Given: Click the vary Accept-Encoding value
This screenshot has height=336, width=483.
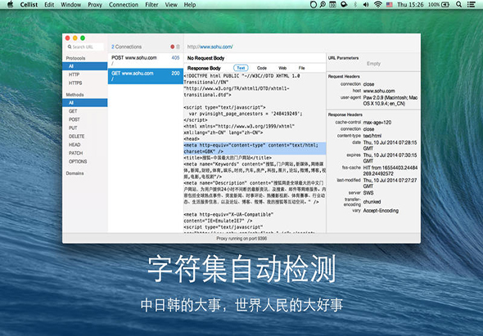Looking at the screenshot, I should (381, 211).
